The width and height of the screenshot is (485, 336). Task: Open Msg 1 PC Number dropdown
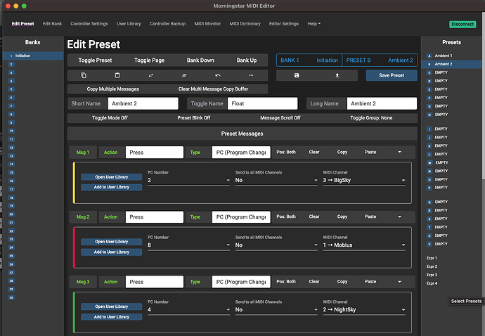188,180
